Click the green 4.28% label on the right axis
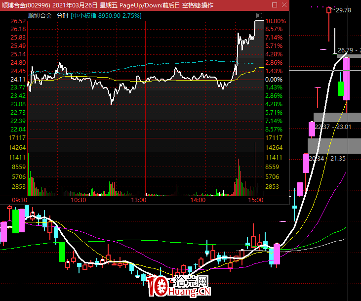Viewport: 361px width, 301px height. [x=274, y=104]
